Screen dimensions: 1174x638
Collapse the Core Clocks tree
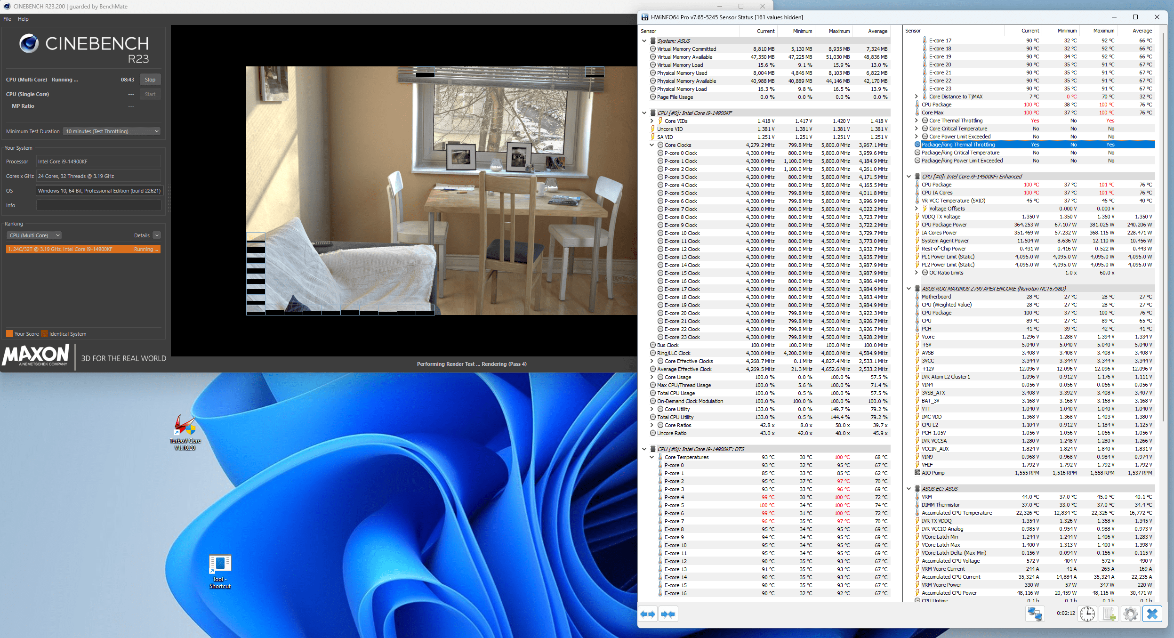(x=652, y=145)
